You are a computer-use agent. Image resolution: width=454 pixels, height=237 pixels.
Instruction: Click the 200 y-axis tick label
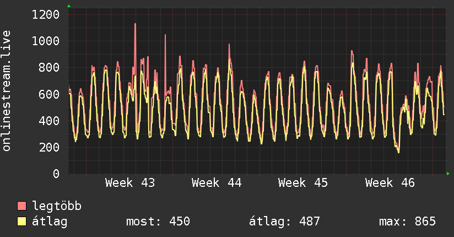(x=49, y=147)
